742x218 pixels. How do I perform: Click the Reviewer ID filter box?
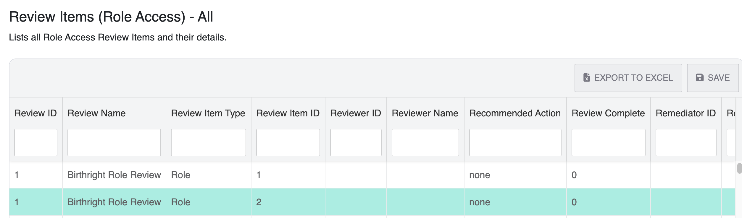pyautogui.click(x=356, y=142)
